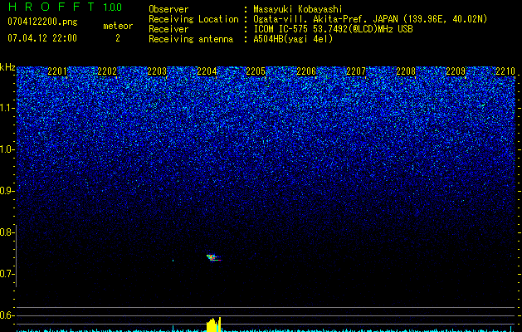The image size is (522, 332).
Task: Click the 2204 time marker
Action: pos(207,71)
